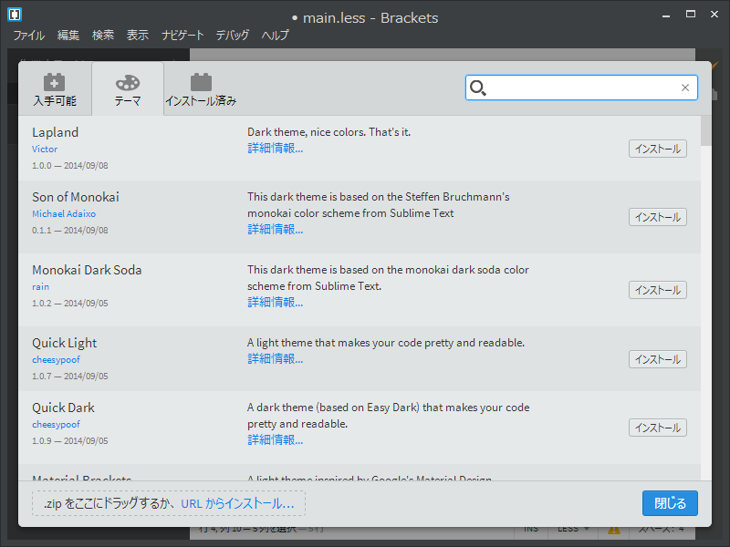Open the LESS language dropdown in status bar
This screenshot has height=547, width=730.
[x=573, y=529]
